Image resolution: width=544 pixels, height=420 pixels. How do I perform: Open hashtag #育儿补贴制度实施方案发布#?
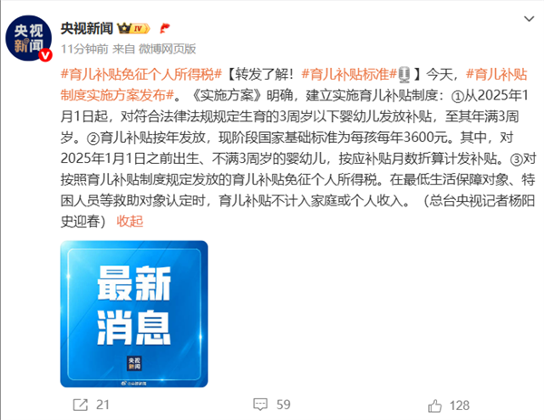(294, 84)
